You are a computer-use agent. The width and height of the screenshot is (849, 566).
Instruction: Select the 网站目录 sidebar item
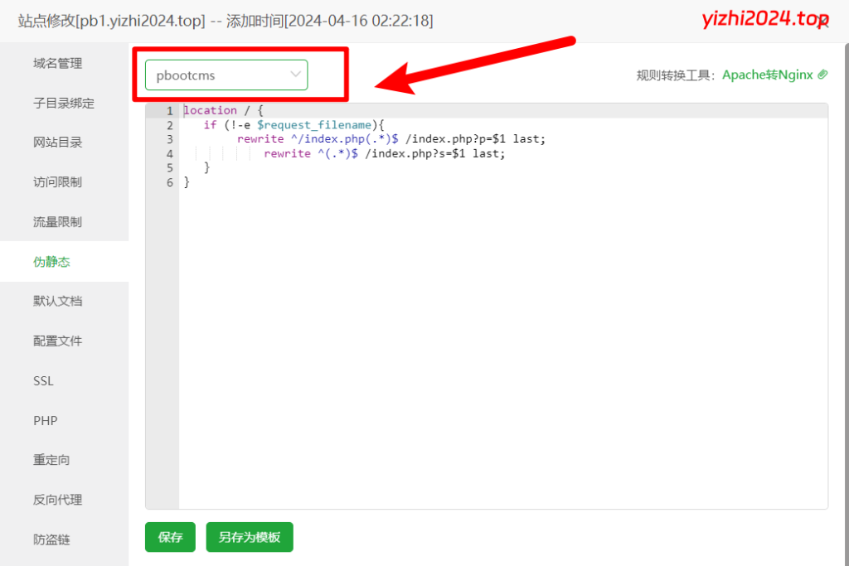click(x=58, y=143)
